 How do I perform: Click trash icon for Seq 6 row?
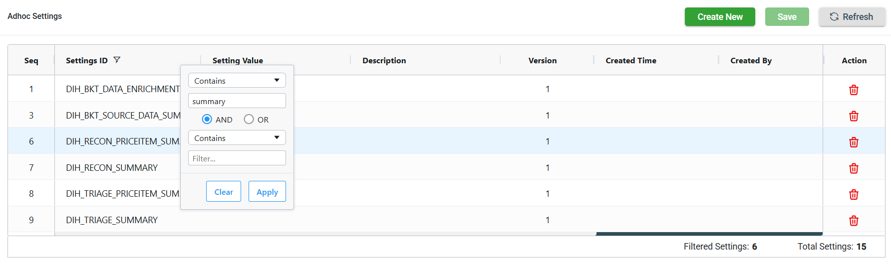[x=854, y=142]
